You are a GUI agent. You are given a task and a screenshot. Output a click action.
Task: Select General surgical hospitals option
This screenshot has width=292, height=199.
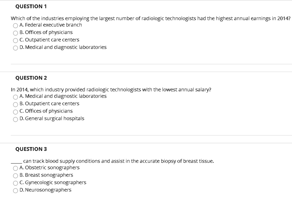[x=15, y=119]
